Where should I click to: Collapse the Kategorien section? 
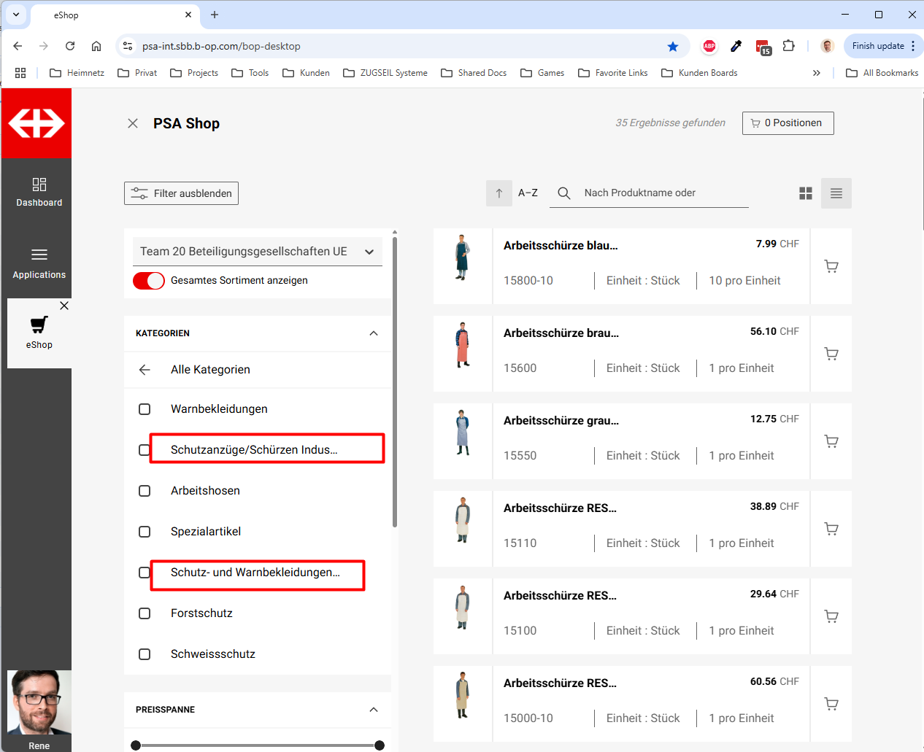374,333
